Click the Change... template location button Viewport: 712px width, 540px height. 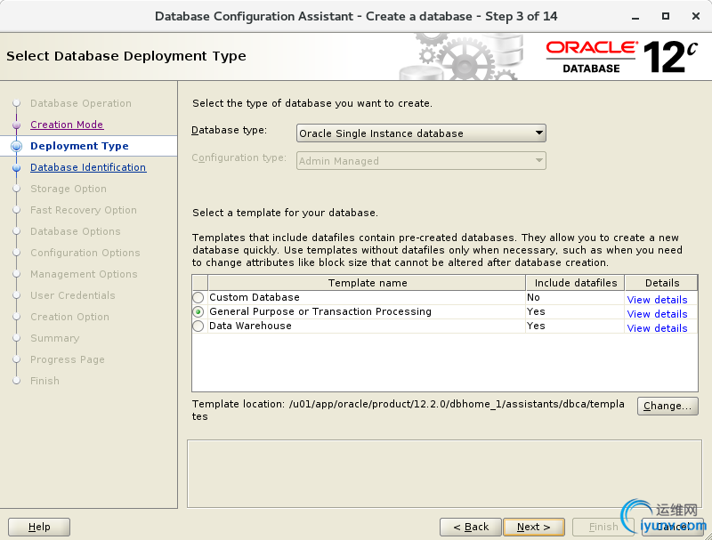tap(667, 406)
